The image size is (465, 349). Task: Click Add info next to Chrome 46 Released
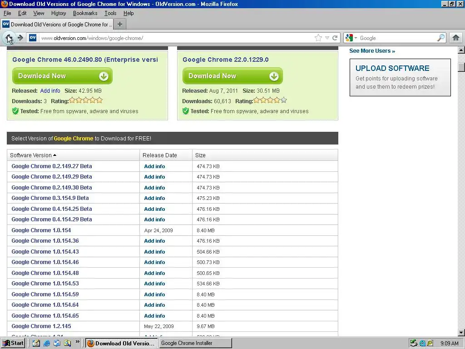[x=50, y=91]
